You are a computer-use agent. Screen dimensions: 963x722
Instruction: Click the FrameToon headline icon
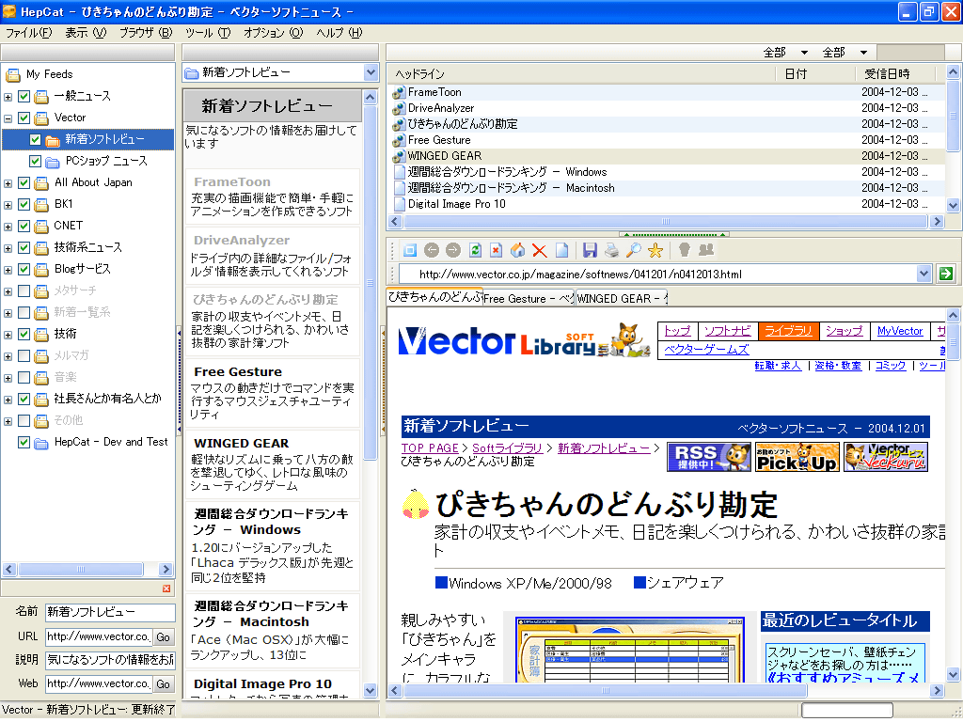399,92
